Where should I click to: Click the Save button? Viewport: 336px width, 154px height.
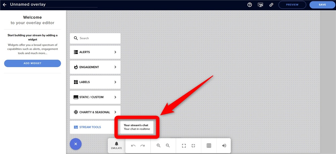pos(322,5)
